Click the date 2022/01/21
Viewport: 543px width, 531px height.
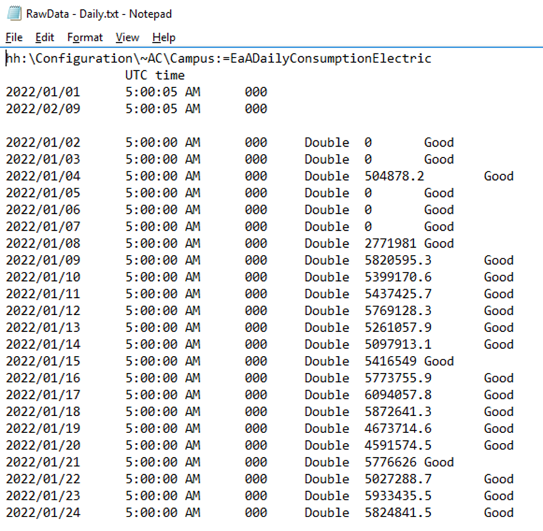tap(43, 462)
